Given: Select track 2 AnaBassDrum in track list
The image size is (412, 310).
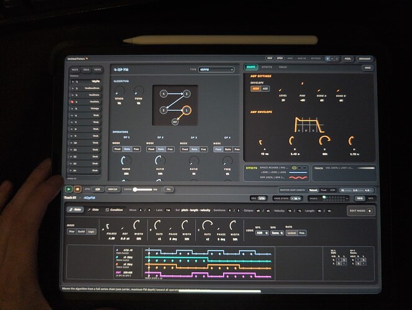Looking at the screenshot, I should coord(85,88).
